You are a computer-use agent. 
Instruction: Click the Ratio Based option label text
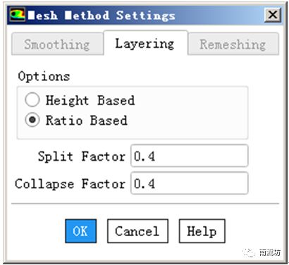pyautogui.click(x=87, y=121)
